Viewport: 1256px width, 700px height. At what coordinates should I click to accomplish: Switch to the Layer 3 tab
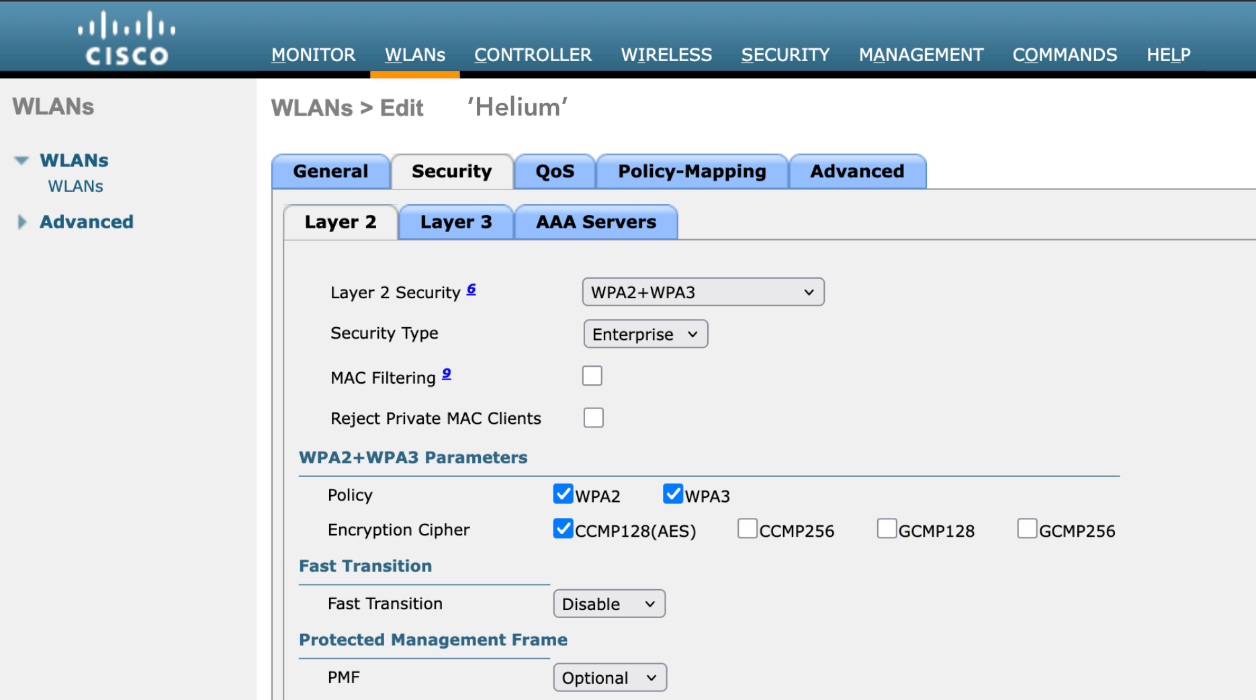coord(456,222)
